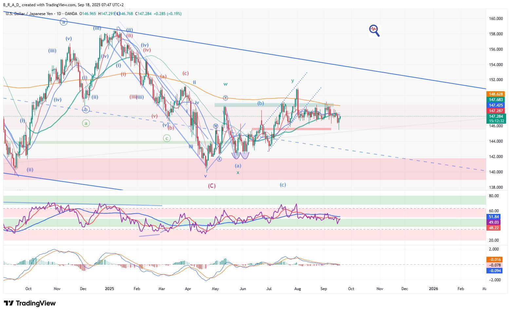The height and width of the screenshot is (313, 511).
Task: Click Apr on the time axis
Action: click(x=188, y=289)
